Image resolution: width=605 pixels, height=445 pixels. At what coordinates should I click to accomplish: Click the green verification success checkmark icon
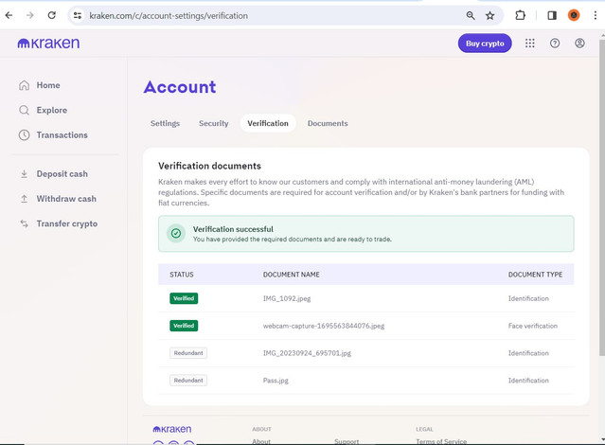coord(176,233)
